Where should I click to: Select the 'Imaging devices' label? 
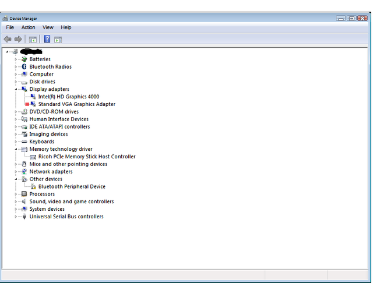point(48,135)
